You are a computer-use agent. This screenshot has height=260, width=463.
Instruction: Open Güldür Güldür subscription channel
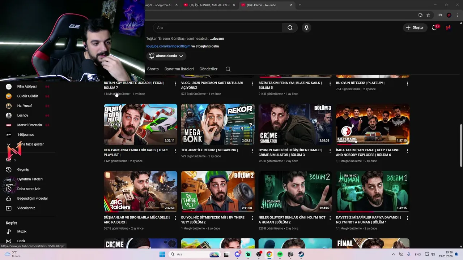(28, 96)
